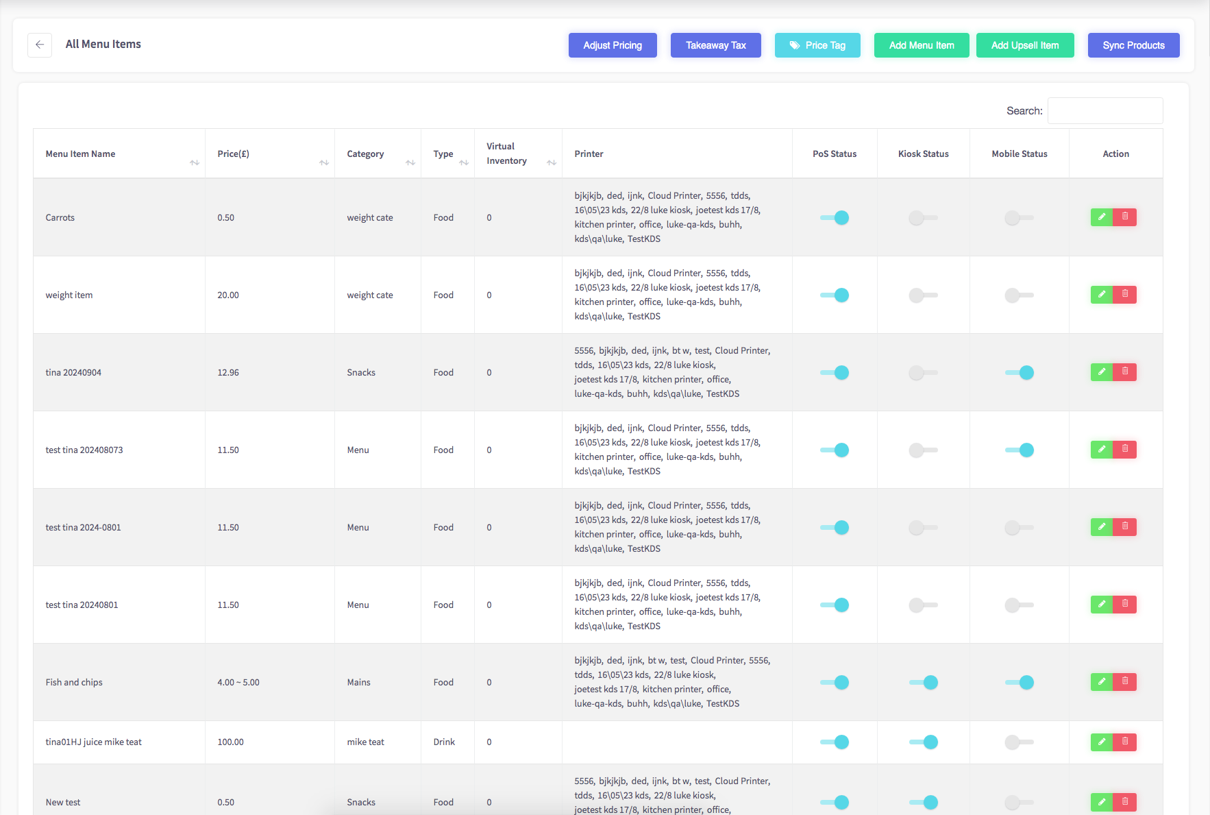
Task: Enable Mobile status for test tina 2024-0801
Action: (1020, 527)
